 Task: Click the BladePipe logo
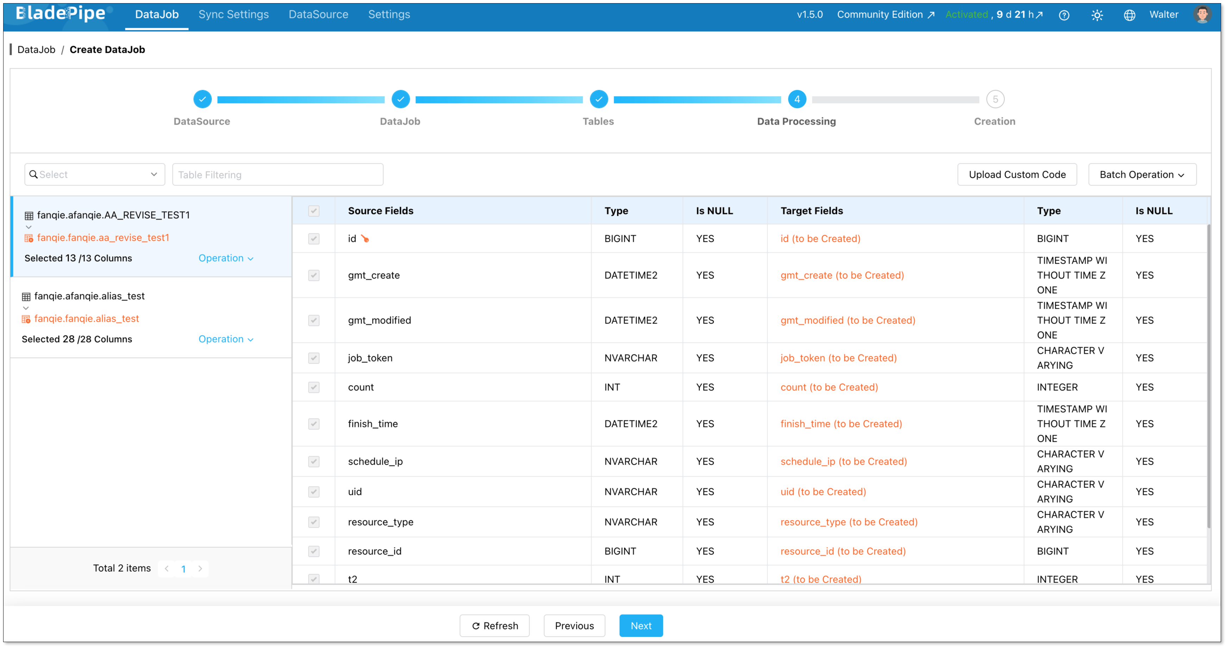pos(61,14)
